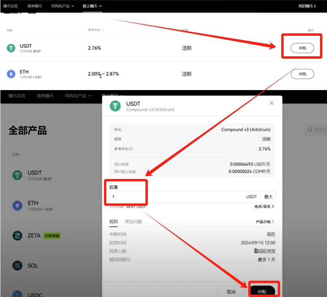Confirm with black 申购 button in dialog
Image resolution: width=327 pixels, height=297 pixels.
point(262,291)
